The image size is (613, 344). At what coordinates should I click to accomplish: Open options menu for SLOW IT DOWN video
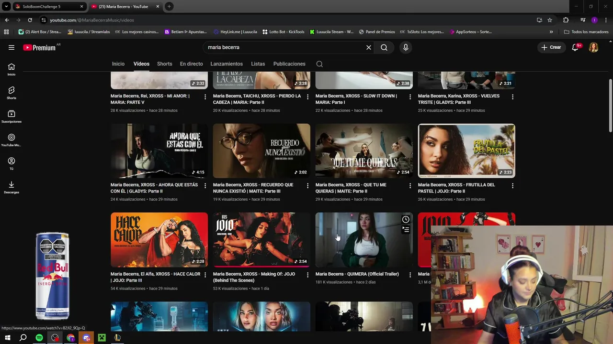[410, 97]
